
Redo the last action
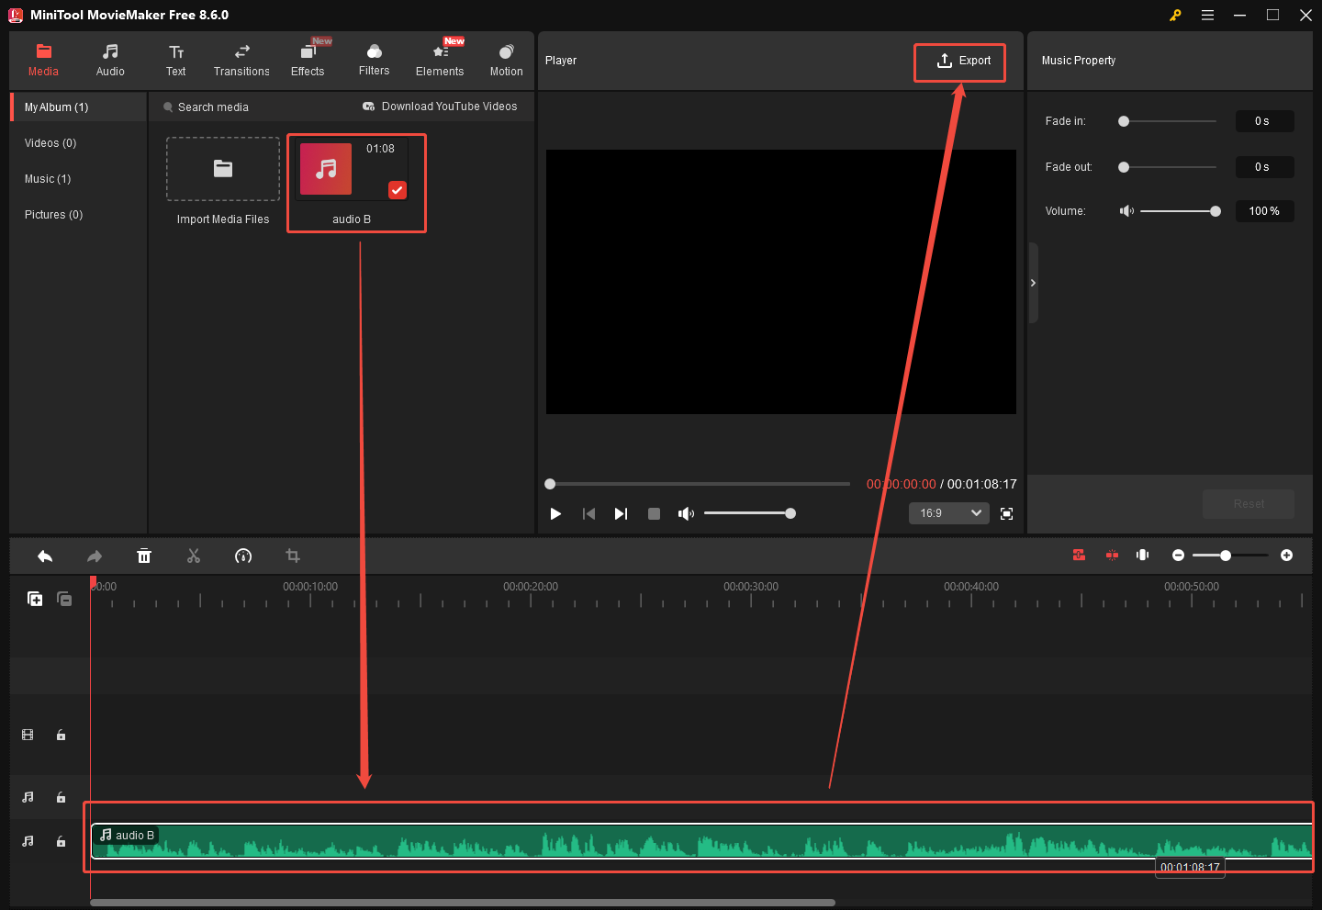(95, 556)
